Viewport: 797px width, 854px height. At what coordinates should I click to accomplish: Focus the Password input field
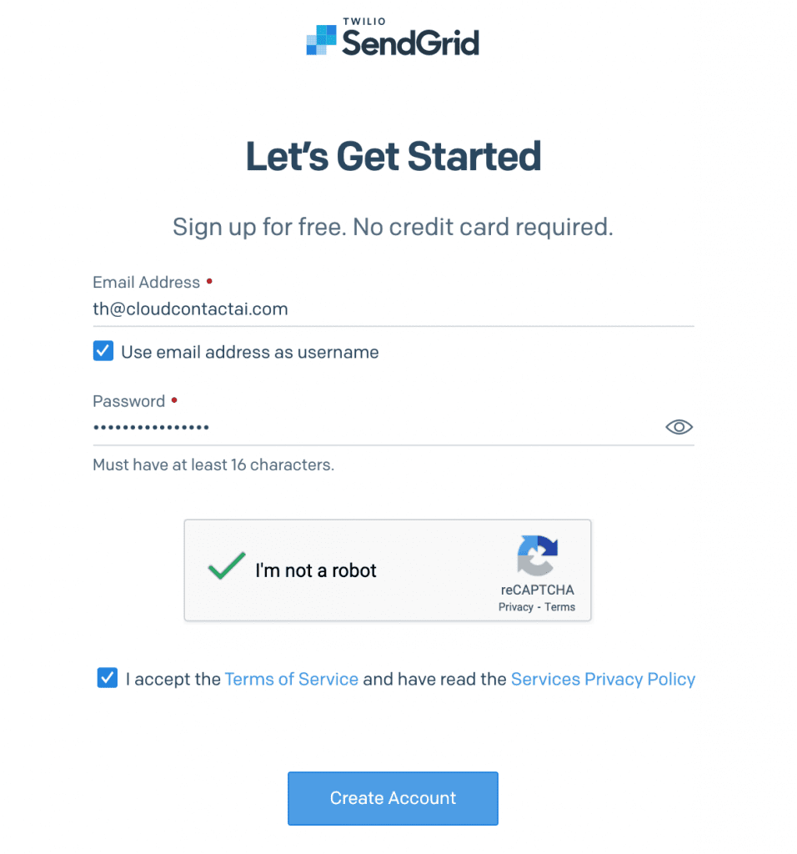(375, 428)
